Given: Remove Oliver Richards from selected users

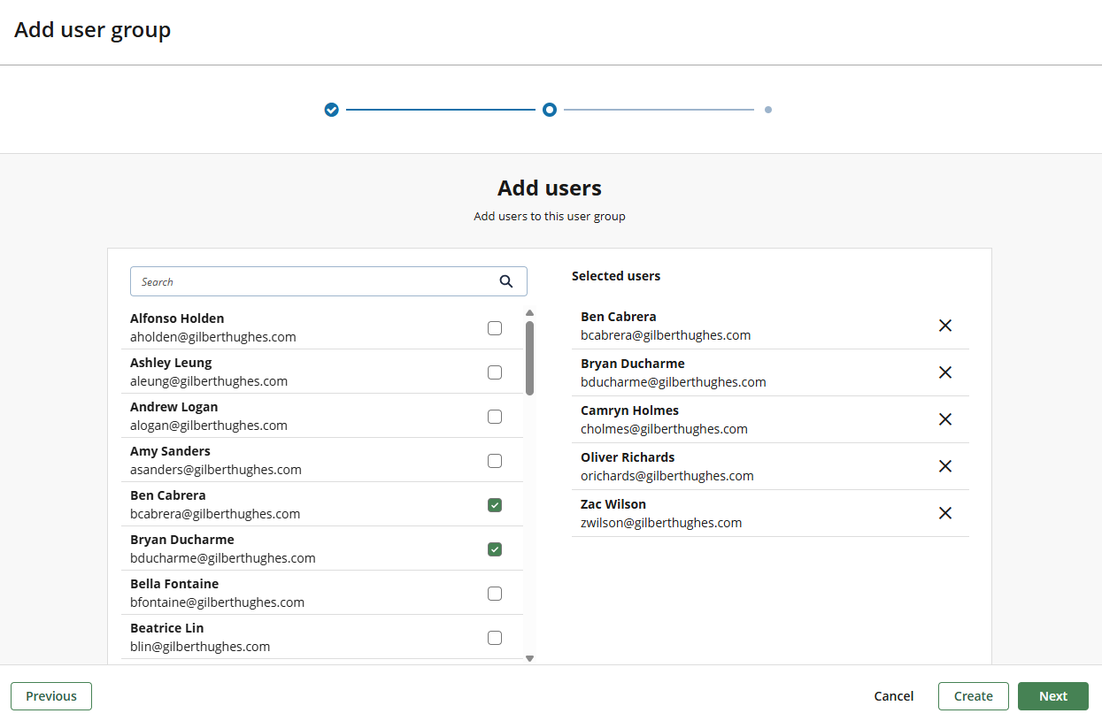Looking at the screenshot, I should [x=945, y=466].
